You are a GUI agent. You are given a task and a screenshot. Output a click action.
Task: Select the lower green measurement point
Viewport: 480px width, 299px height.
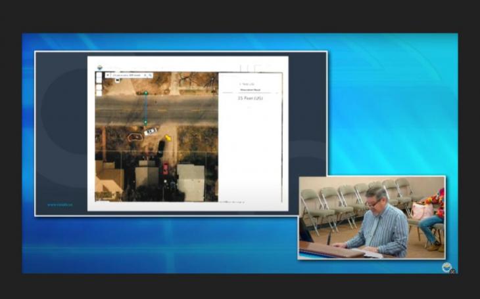(146, 123)
